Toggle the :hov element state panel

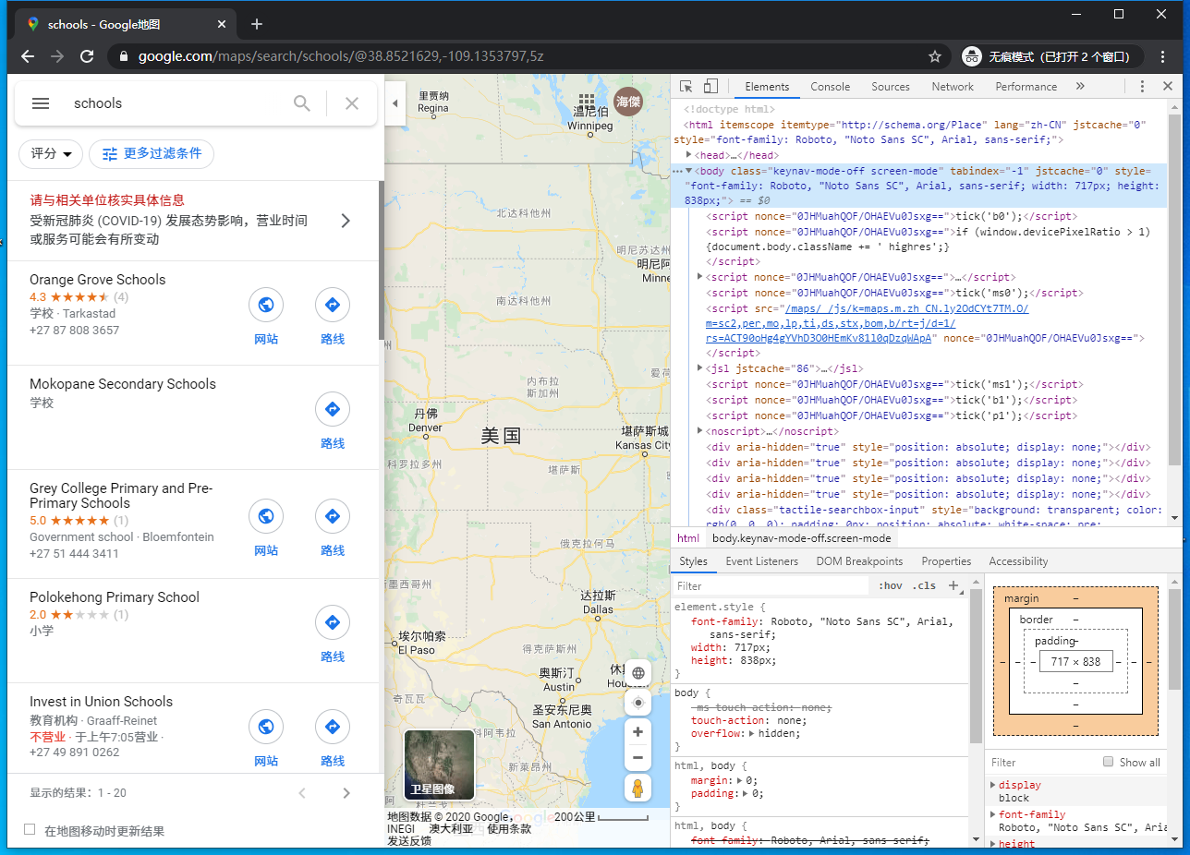pyautogui.click(x=890, y=586)
